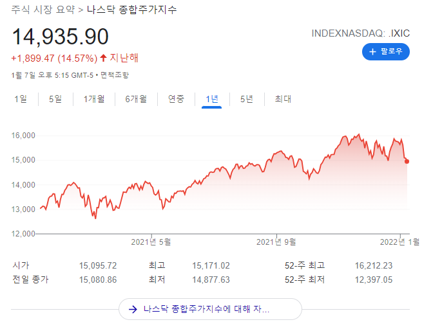Click the 팔로우 follow button

point(385,52)
